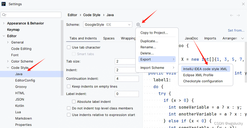Toggle Absolute label indent
247x128 pixels.
74,101
